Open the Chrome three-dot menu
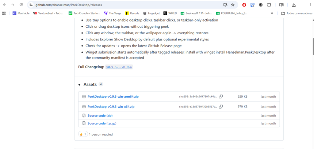 [x=310, y=5]
